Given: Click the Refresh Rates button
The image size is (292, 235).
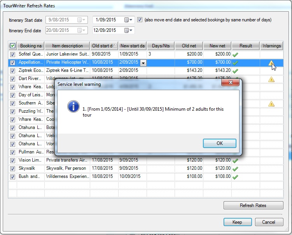Looking at the screenshot, I should click(x=253, y=205).
